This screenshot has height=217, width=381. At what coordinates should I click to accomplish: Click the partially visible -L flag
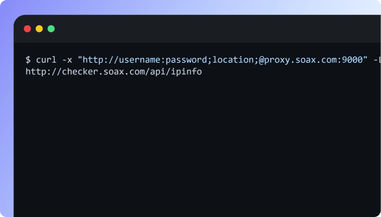(376, 60)
